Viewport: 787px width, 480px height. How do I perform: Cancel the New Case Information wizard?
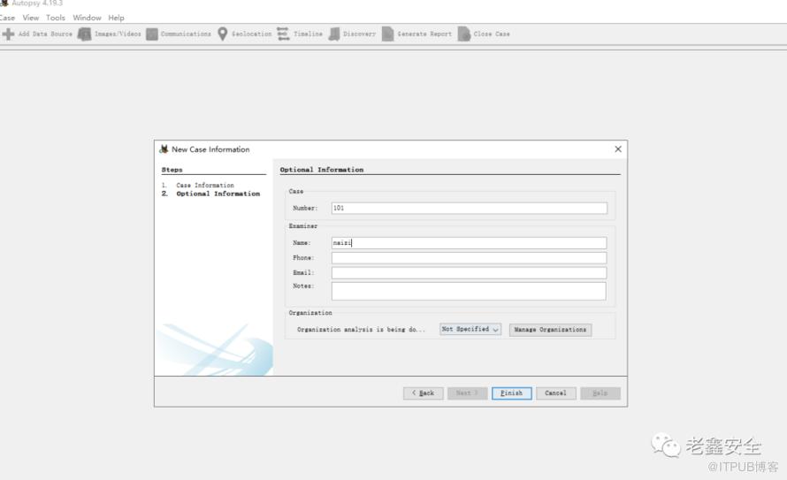tap(555, 393)
